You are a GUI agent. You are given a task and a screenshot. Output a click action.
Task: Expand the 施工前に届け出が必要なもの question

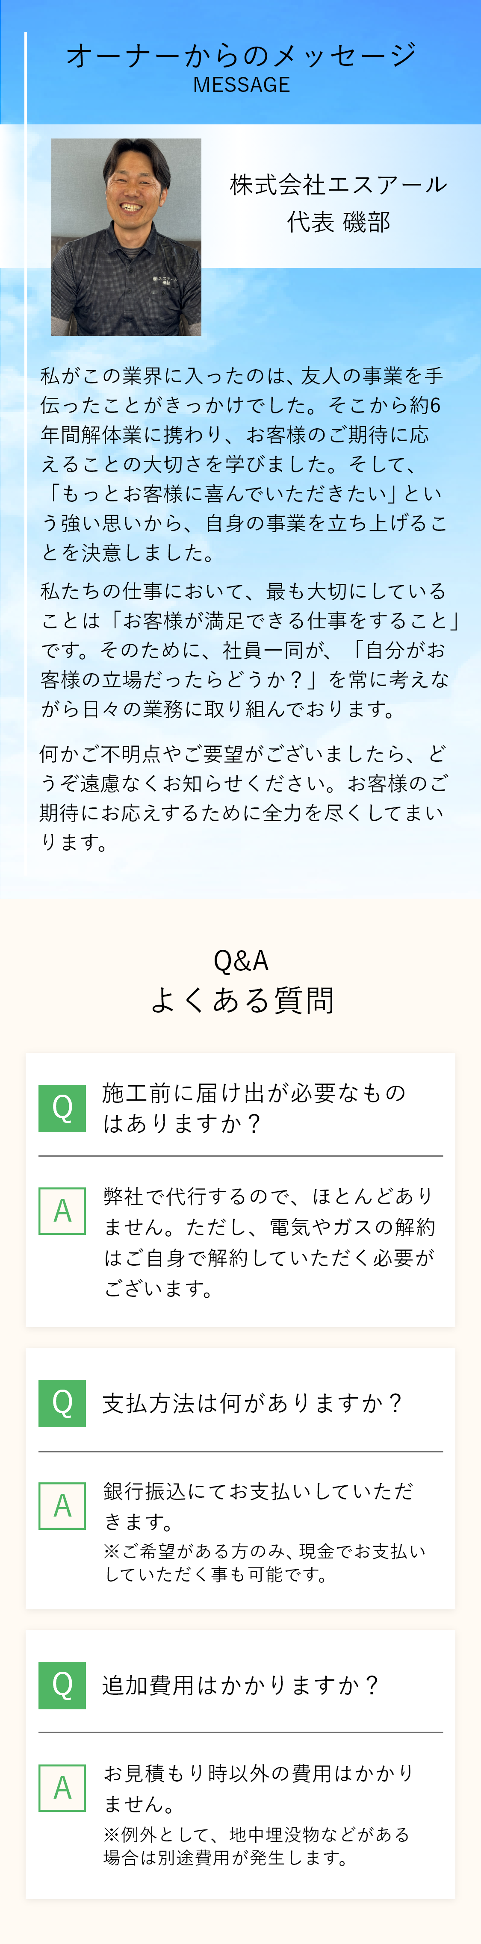[254, 1108]
